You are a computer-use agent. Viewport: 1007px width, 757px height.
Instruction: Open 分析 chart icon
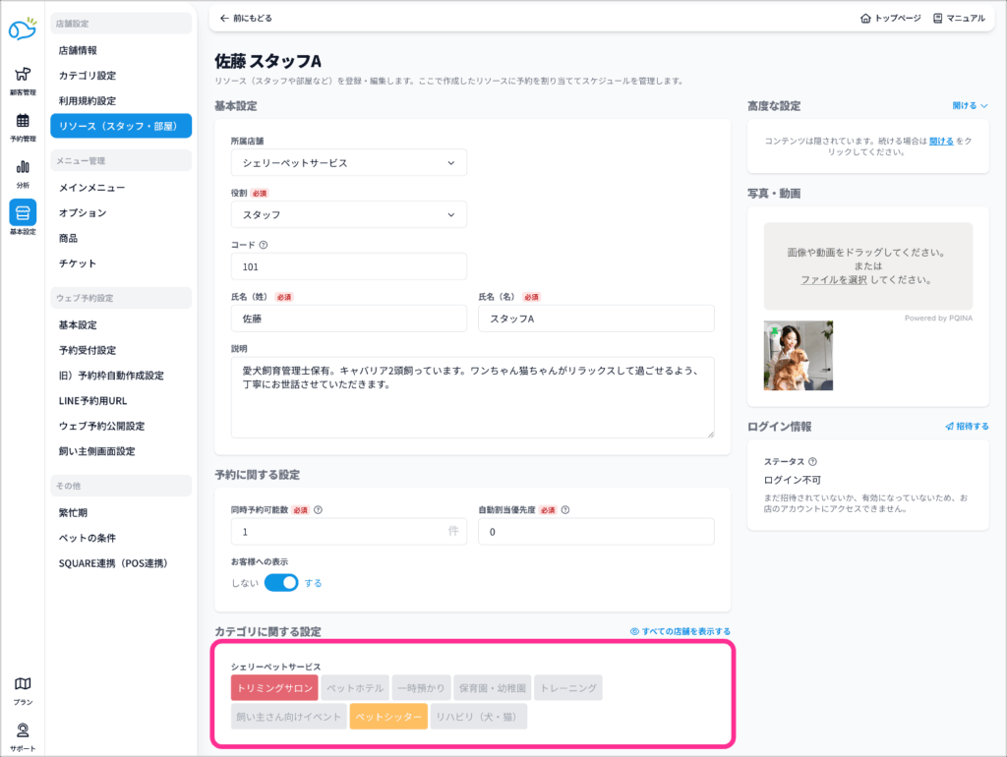tap(22, 171)
